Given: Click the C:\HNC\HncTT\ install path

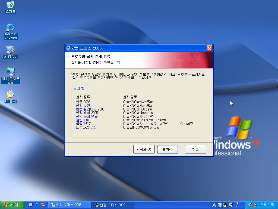Looking at the screenshot, I should coord(138,116).
